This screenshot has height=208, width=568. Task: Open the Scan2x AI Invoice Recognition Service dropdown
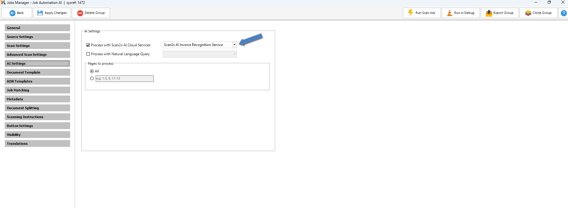pos(234,45)
